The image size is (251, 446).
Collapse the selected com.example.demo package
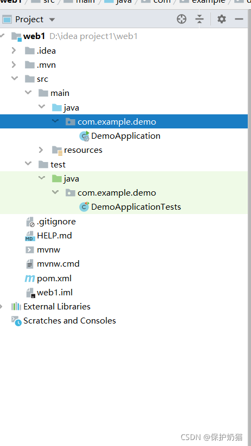[55, 121]
